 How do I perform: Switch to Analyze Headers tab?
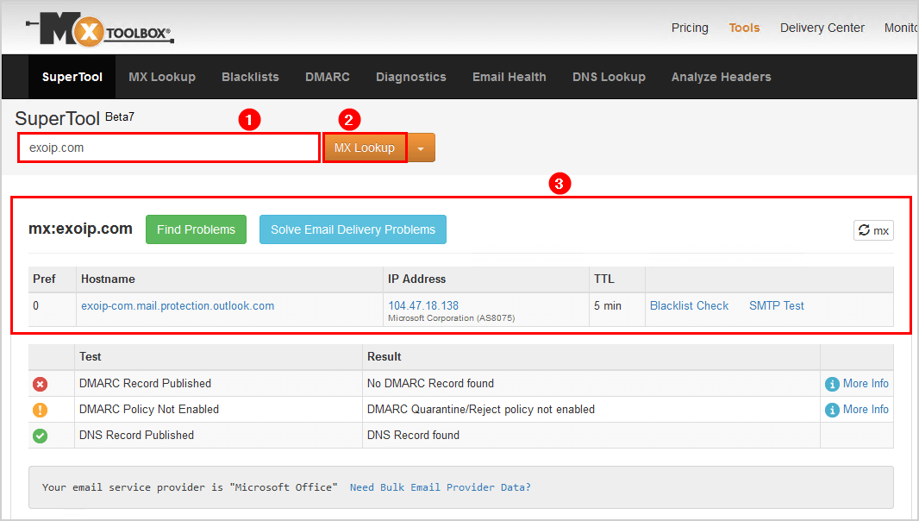coord(721,77)
